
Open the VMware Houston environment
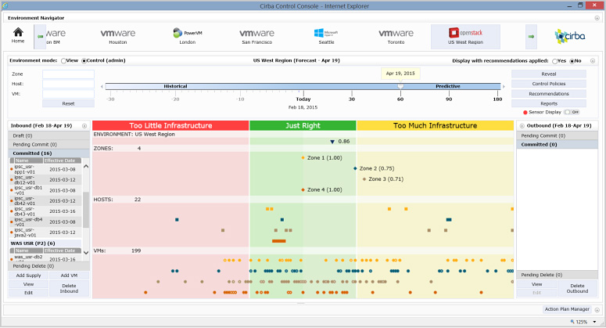[x=117, y=36]
